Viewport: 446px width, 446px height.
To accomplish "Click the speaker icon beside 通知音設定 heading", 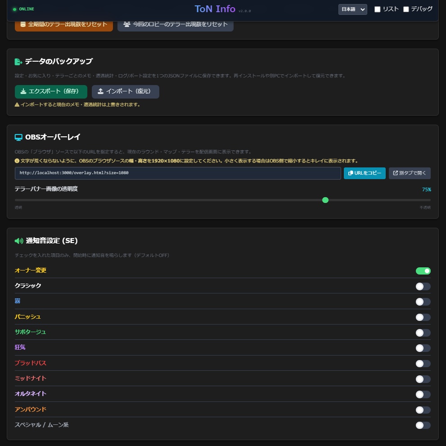I will pyautogui.click(x=19, y=241).
